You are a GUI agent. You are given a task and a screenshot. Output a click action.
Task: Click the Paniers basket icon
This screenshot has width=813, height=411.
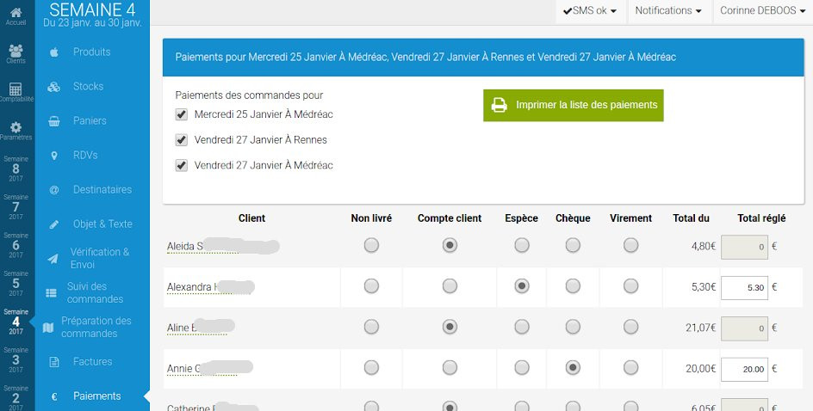53,121
